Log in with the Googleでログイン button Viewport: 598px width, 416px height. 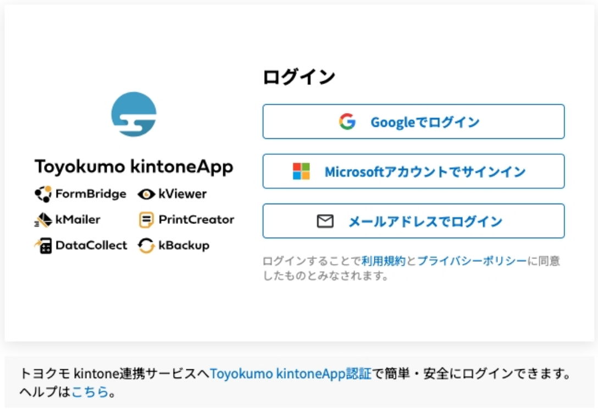413,121
